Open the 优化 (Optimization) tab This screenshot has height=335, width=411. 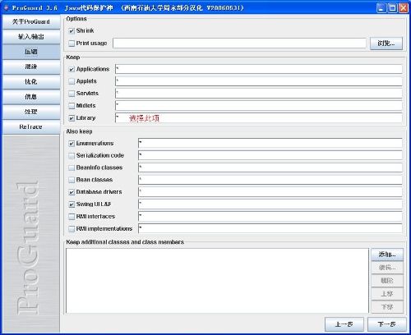coord(31,82)
